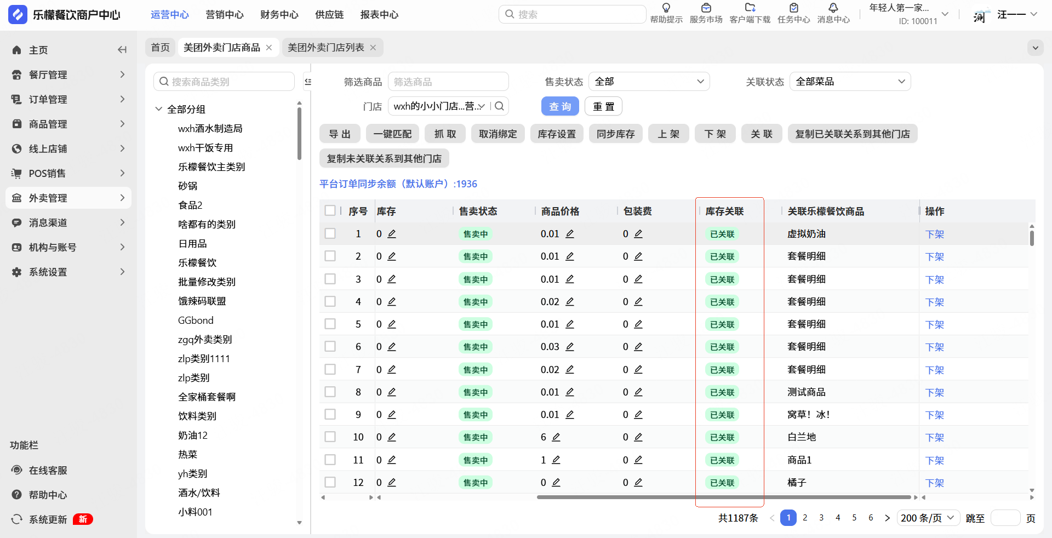The image size is (1052, 538).
Task: Open the 售卖状态 dropdown
Action: click(649, 82)
